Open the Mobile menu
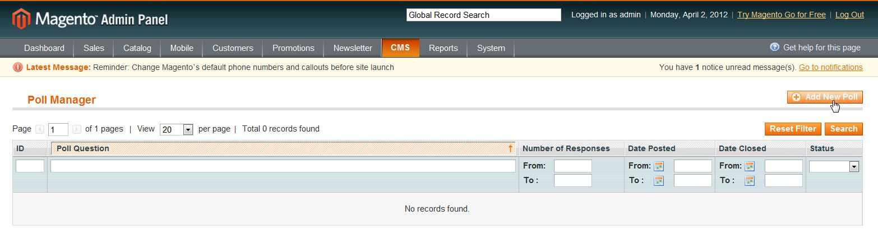 (182, 48)
